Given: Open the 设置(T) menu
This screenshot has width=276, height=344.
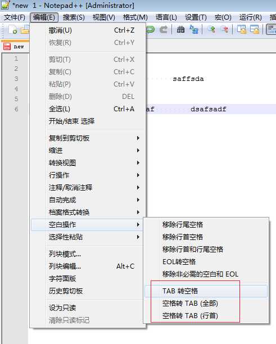Looking at the screenshot, I should point(196,17).
